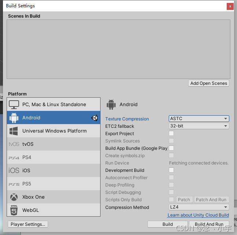This screenshot has width=237, height=235.
Task: Click the Build button
Action: pos(167,224)
